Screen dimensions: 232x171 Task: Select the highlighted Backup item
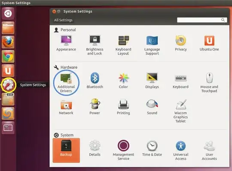click(x=66, y=150)
